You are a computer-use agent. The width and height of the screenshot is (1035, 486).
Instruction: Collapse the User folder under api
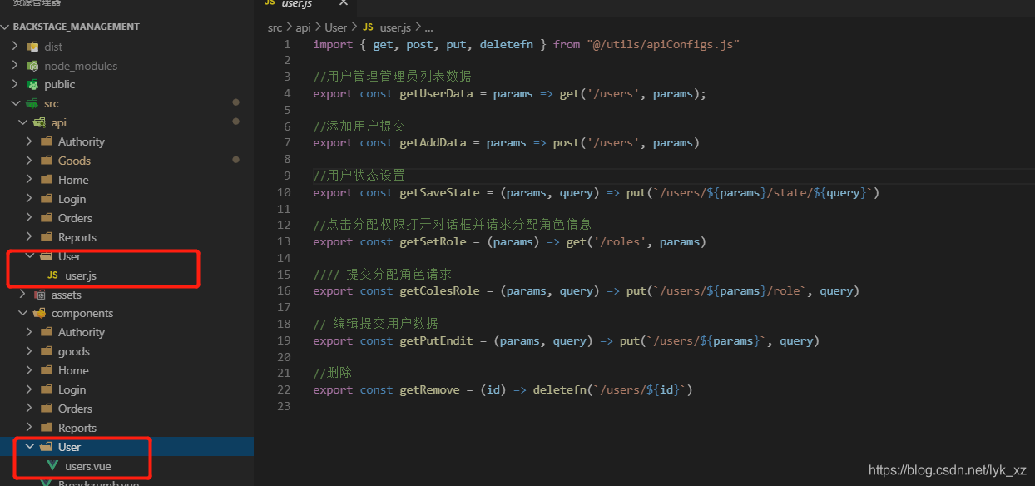click(x=30, y=256)
